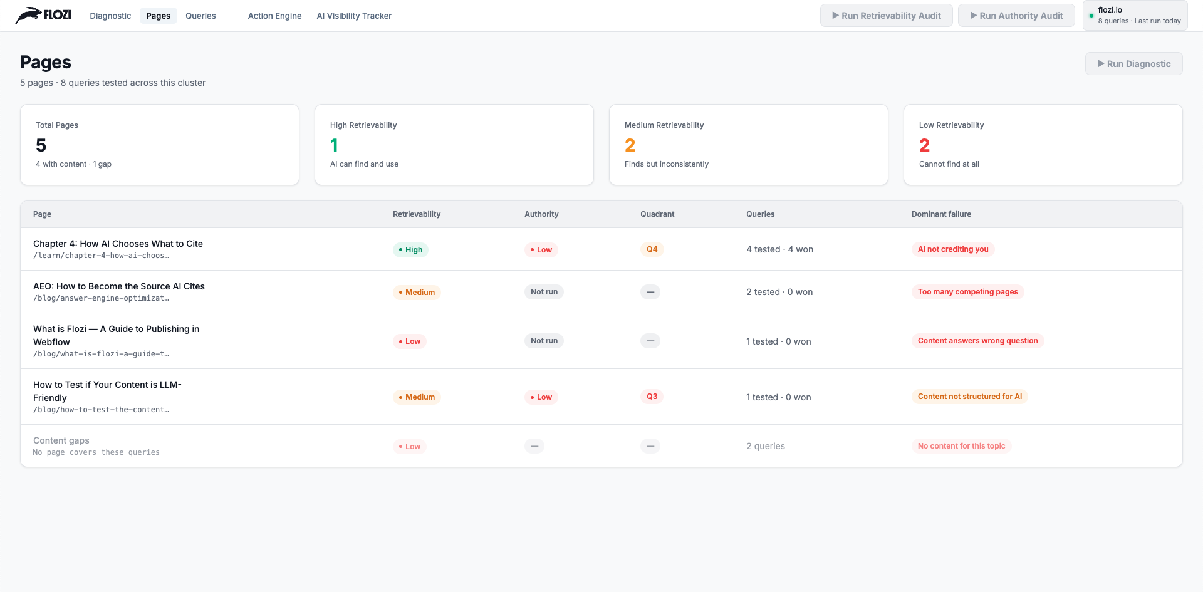Click the Queries column header

(x=760, y=214)
